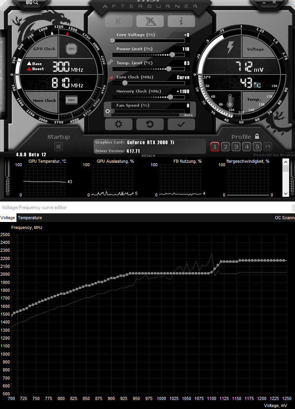Toggle the °C temperature unit

click(x=257, y=85)
